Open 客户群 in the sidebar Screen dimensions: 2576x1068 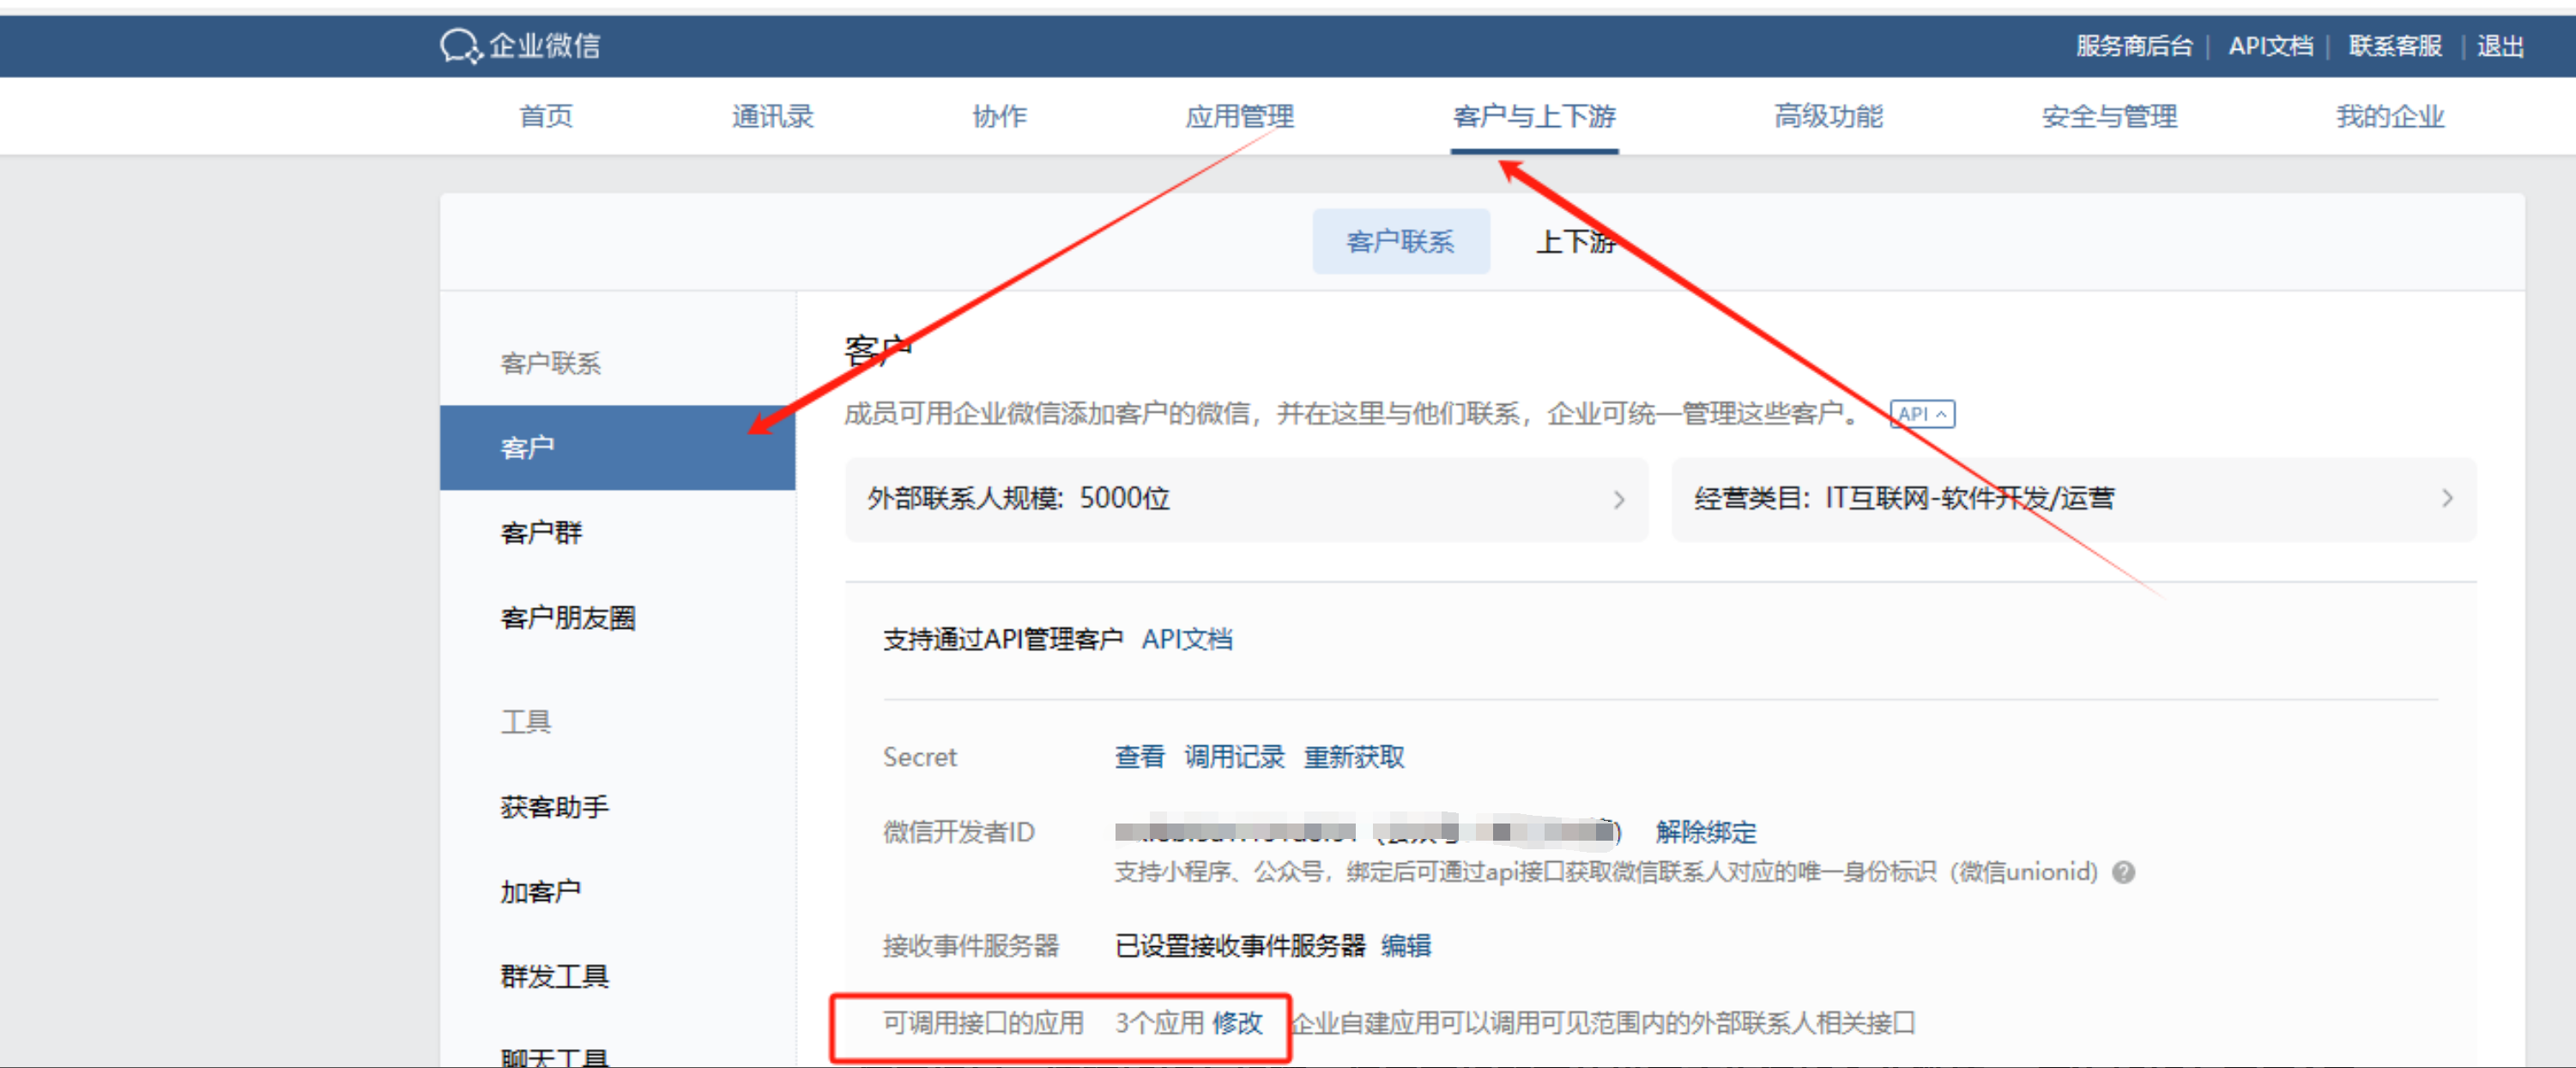click(x=541, y=532)
